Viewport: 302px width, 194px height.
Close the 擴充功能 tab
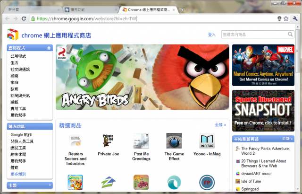click(x=116, y=9)
